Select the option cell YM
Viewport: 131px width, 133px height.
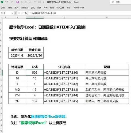(17, 95)
